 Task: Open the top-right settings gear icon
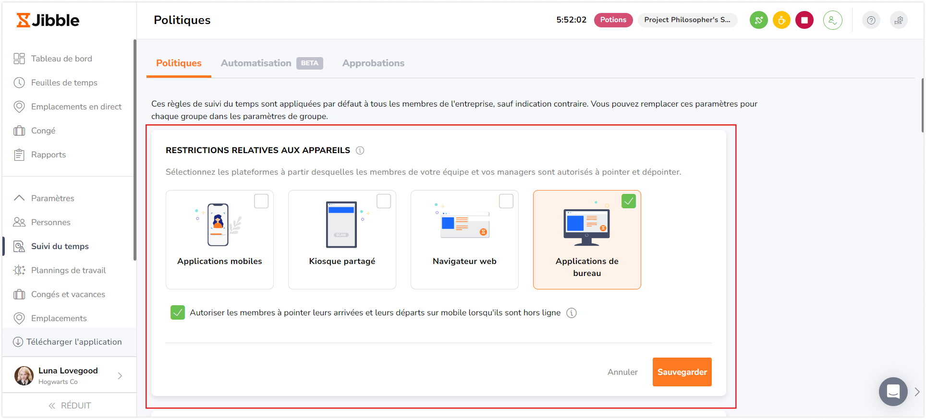[899, 20]
